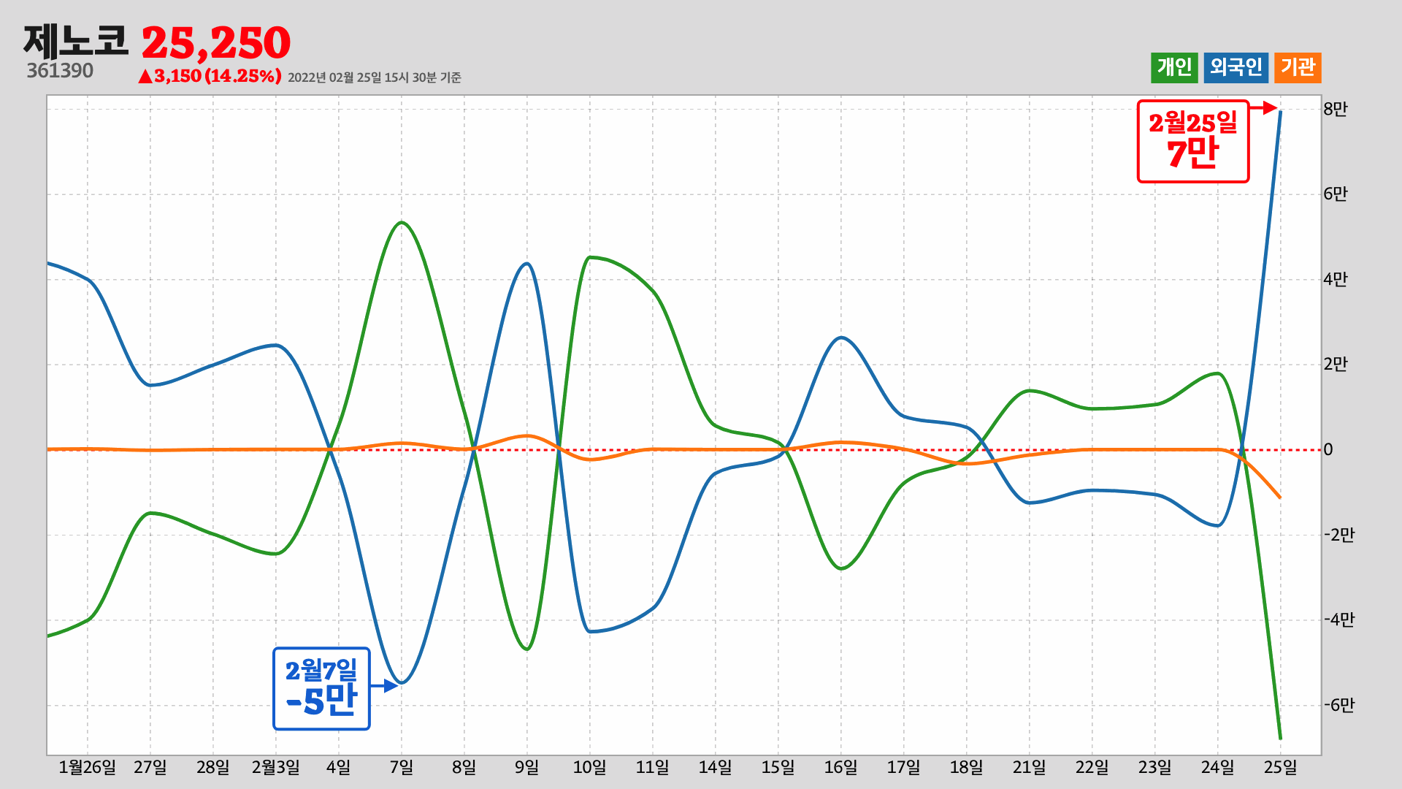Screen dimensions: 1402x789
Task: Click the 16일 x-axis date label
Action: click(841, 767)
